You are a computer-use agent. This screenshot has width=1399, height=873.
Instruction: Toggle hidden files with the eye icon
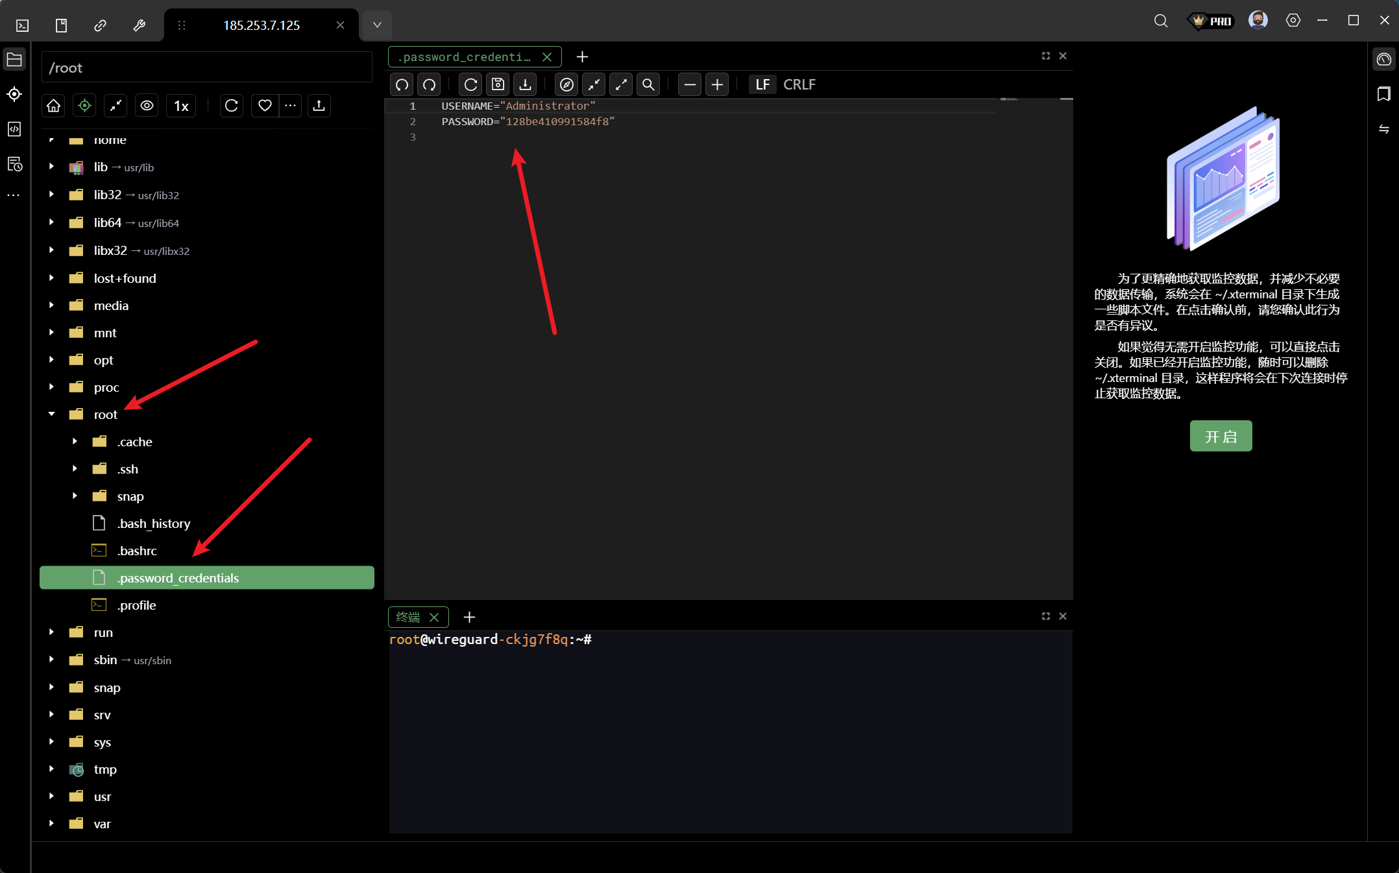(147, 106)
